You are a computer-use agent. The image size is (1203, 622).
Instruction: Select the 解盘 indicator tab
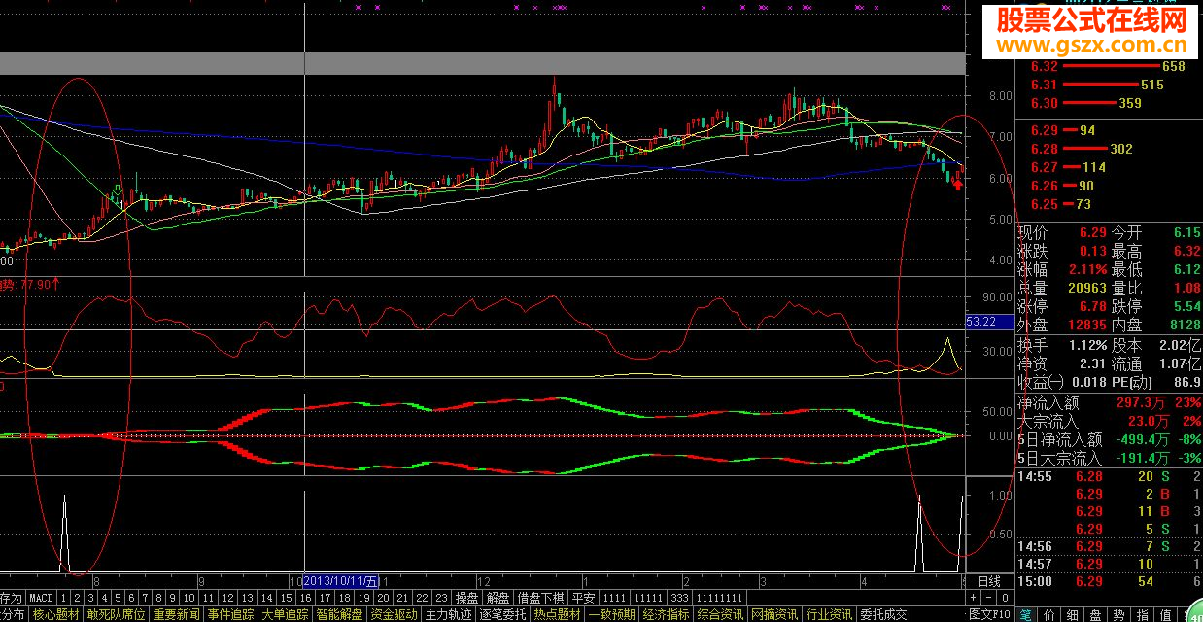click(498, 598)
